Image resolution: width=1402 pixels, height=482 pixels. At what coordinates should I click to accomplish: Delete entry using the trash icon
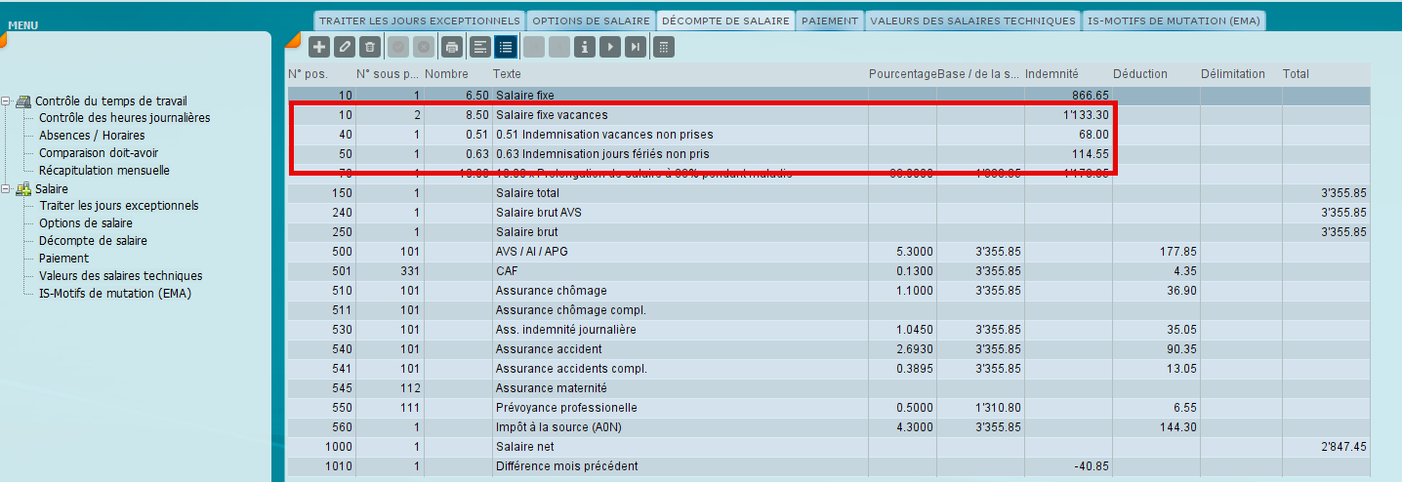coord(369,46)
